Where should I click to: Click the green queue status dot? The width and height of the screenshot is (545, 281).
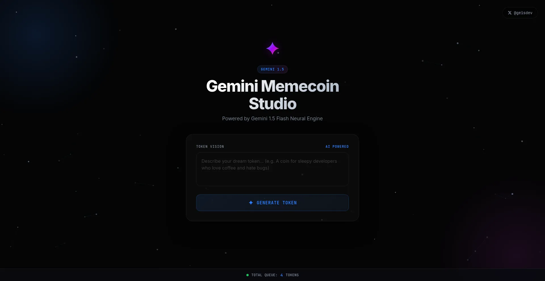point(248,275)
